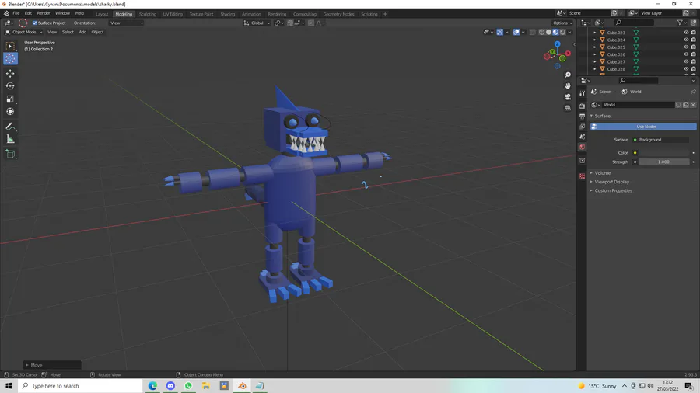Expand Cube.027 in outliner
Screen dimensions: 700x393
pos(595,61)
